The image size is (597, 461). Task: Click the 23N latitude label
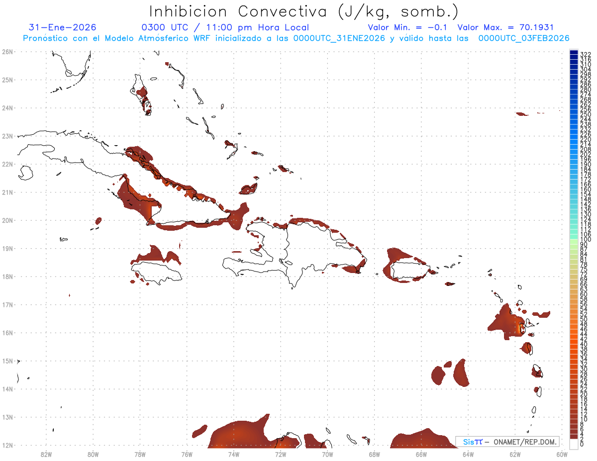[7, 136]
